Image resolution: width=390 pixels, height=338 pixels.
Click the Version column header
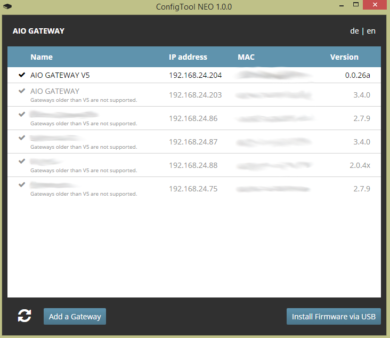[344, 57]
